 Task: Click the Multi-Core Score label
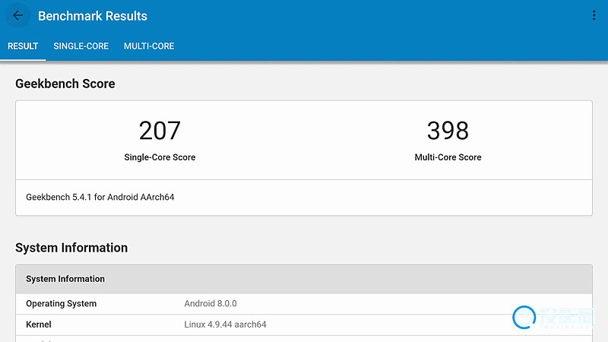pyautogui.click(x=448, y=157)
